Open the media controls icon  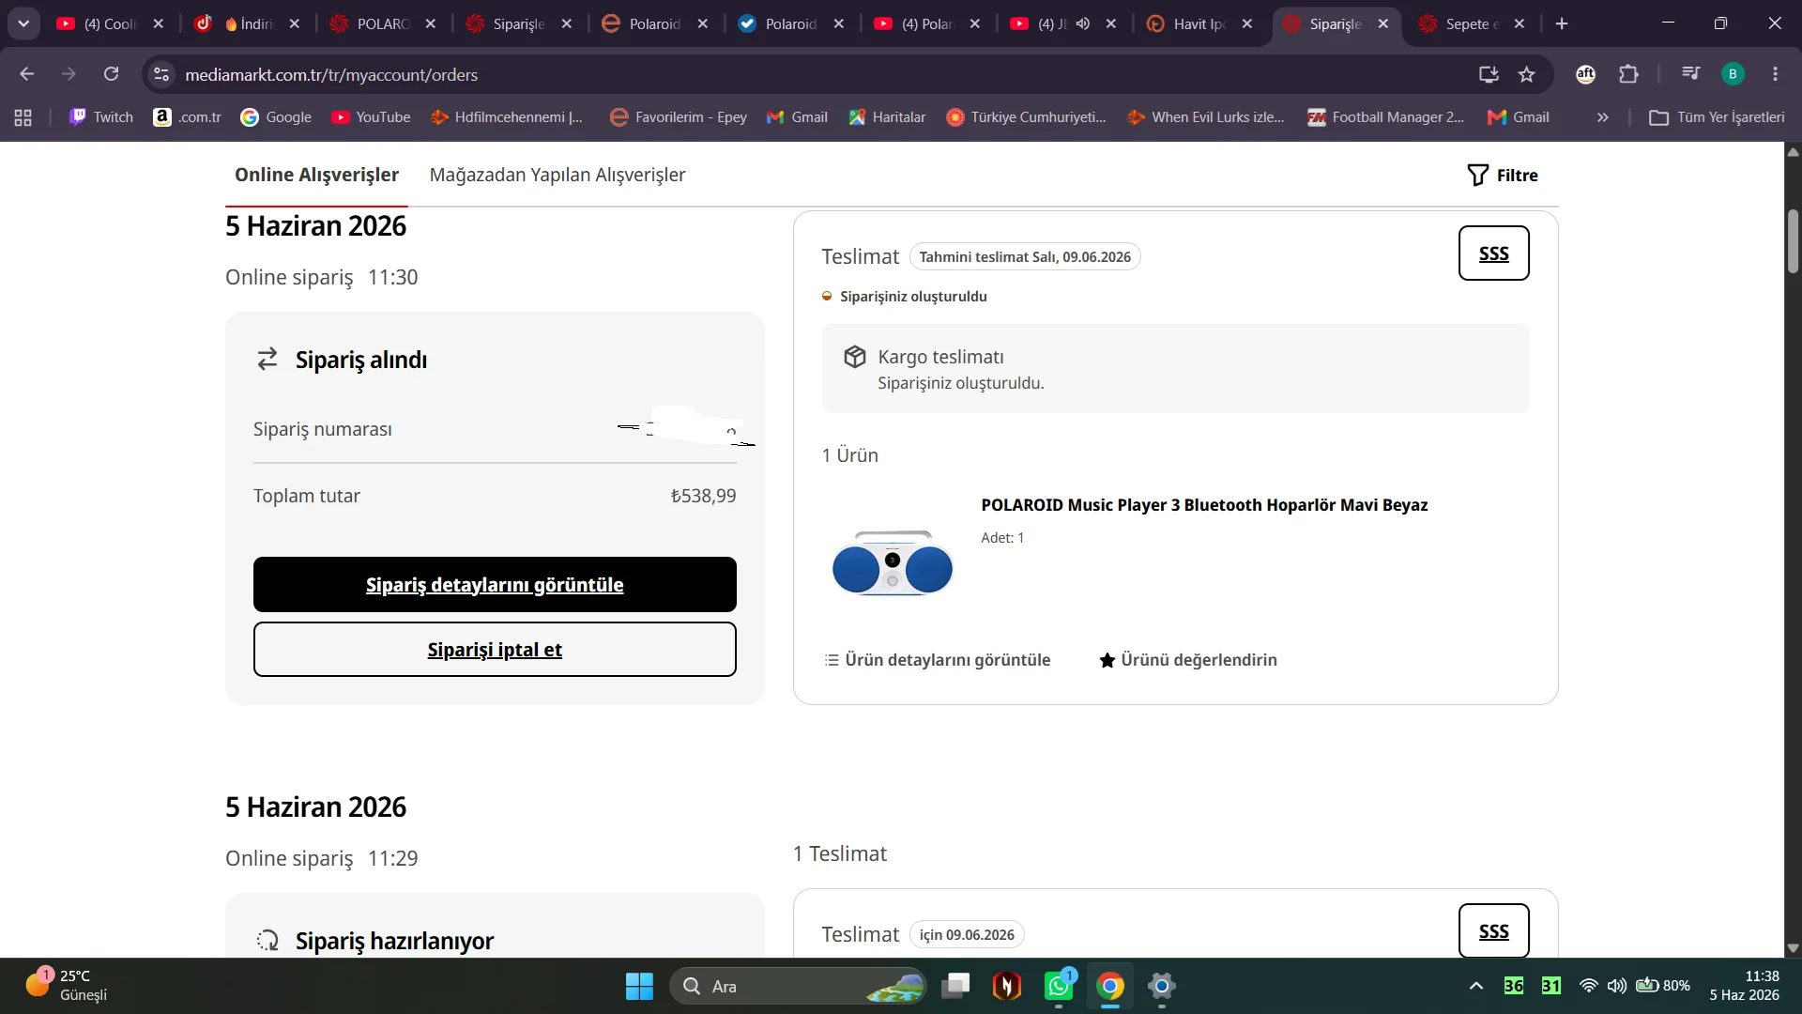tap(1691, 74)
